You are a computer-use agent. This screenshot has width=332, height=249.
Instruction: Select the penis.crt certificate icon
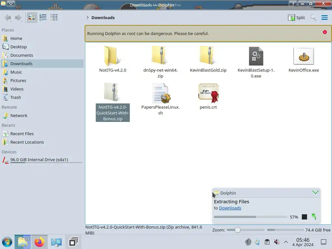coord(208,93)
